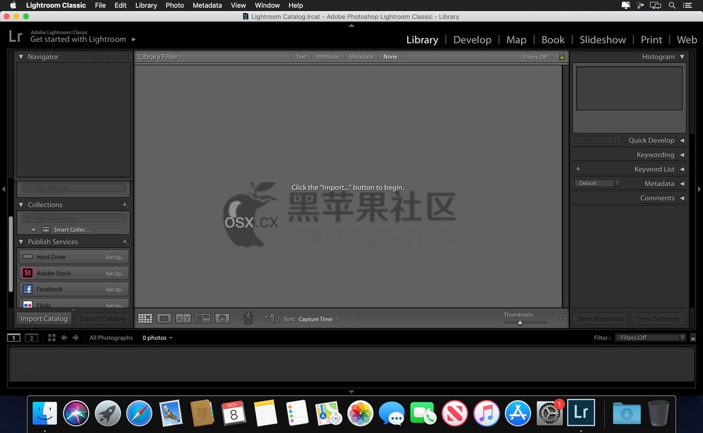The width and height of the screenshot is (703, 433).
Task: Select Survey view icon
Action: point(203,319)
